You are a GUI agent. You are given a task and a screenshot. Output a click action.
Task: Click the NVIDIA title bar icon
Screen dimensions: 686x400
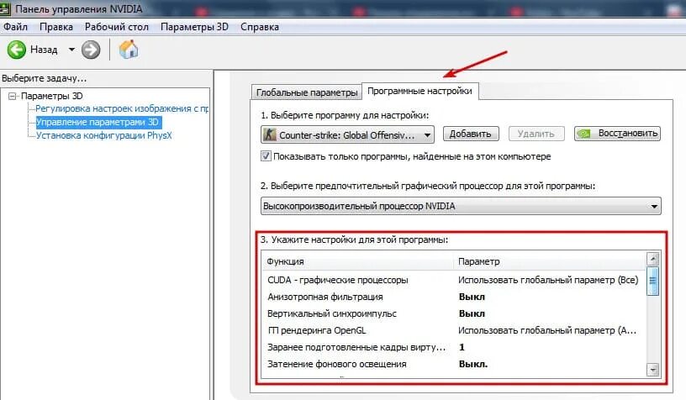[4, 8]
